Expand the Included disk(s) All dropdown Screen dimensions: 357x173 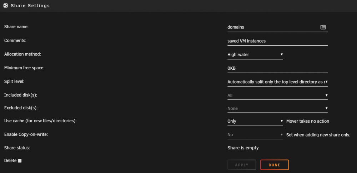click(277, 95)
